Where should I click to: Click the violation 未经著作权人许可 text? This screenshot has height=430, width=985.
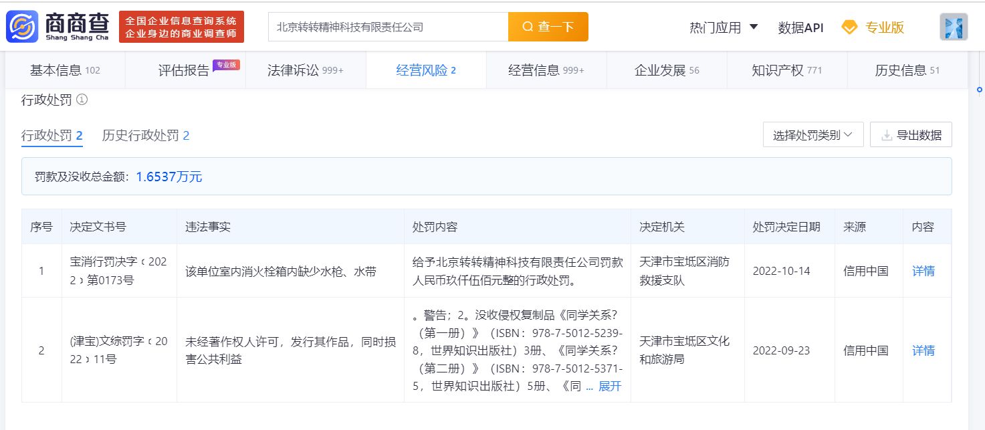tap(290, 350)
